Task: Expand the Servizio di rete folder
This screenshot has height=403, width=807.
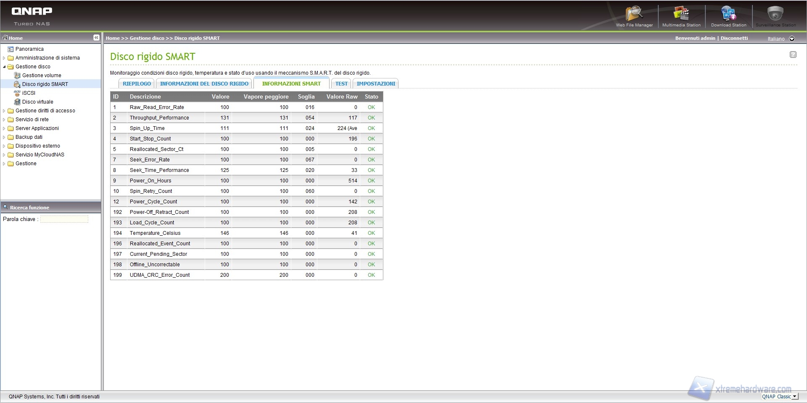Action: [x=4, y=120]
